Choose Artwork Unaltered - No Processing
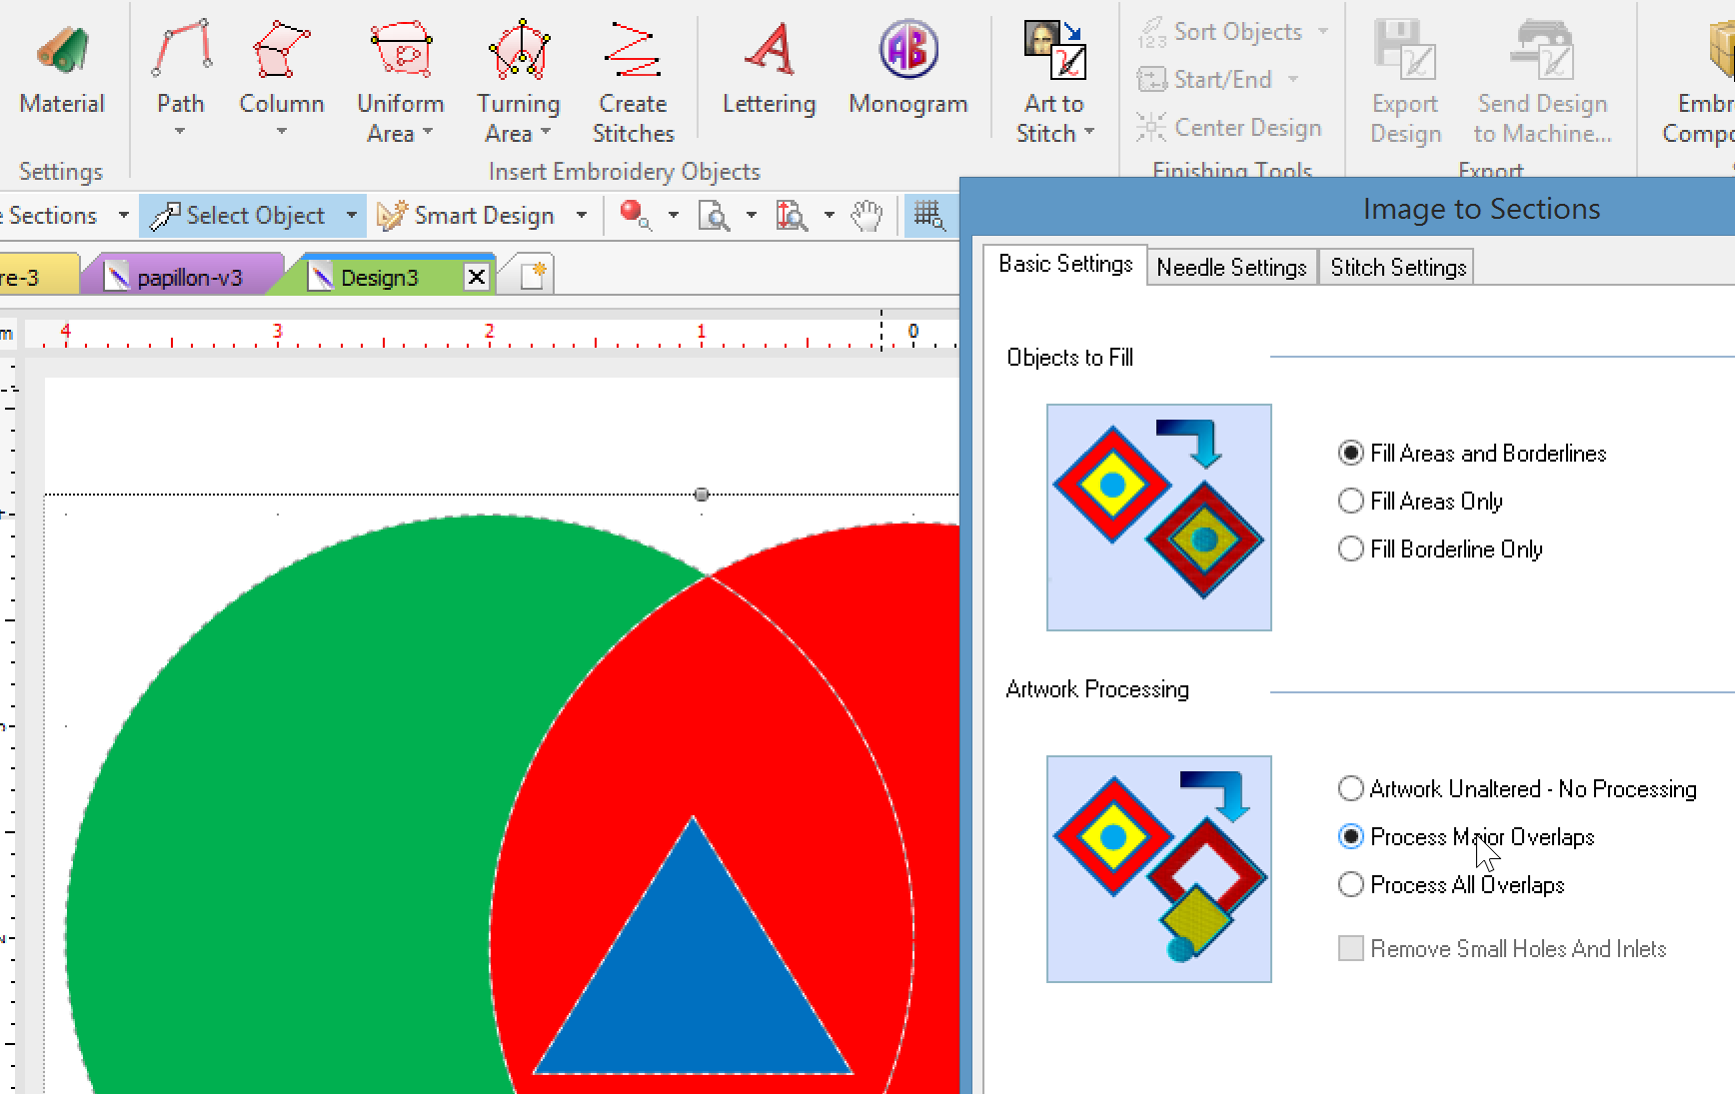 1351,788
